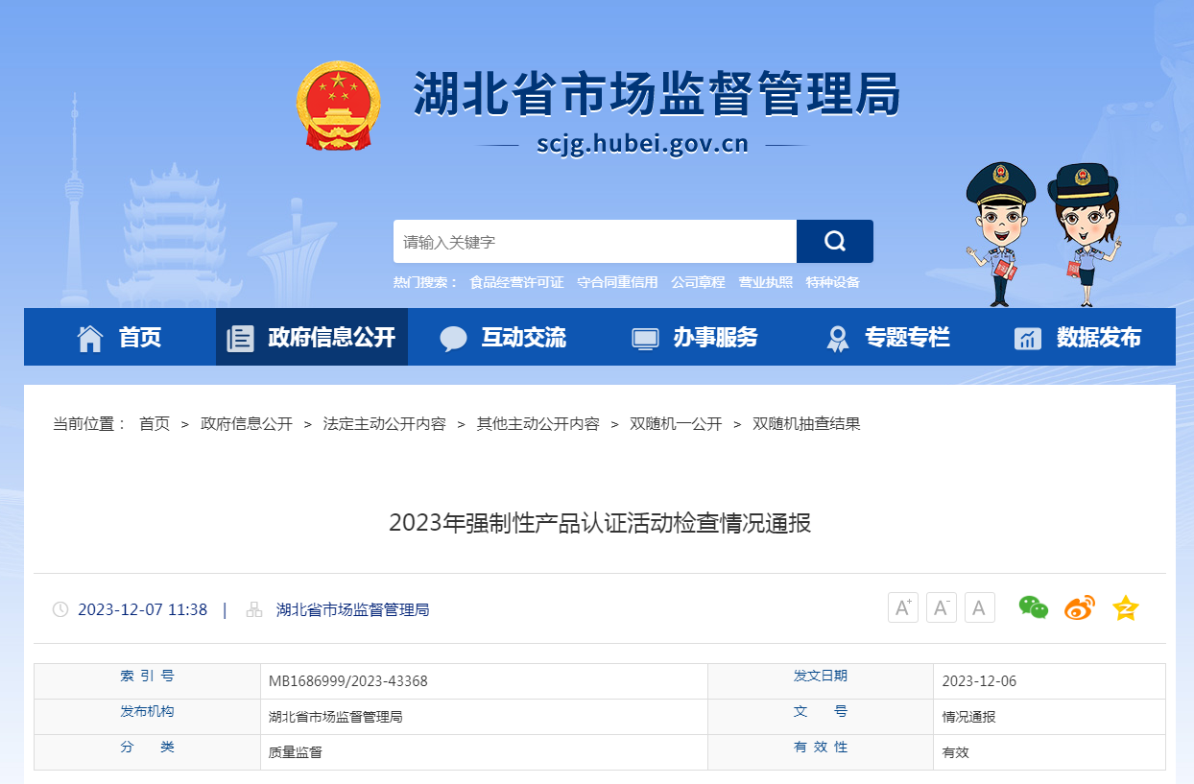
Task: Click hot search link 特种设备
Action: click(832, 282)
